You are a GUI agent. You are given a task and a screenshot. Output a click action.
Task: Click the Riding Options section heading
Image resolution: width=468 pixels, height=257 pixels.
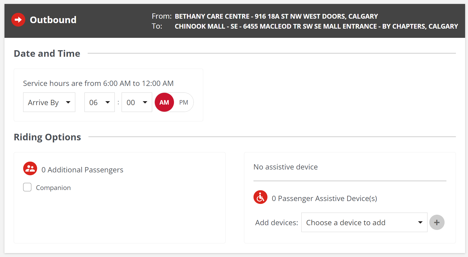tap(47, 137)
